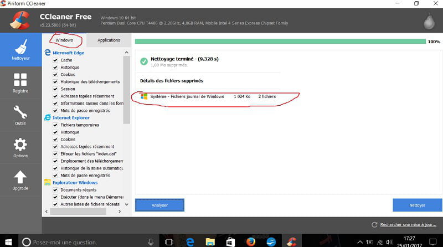
Task: Launch Firefox from the taskbar
Action: click(x=251, y=242)
